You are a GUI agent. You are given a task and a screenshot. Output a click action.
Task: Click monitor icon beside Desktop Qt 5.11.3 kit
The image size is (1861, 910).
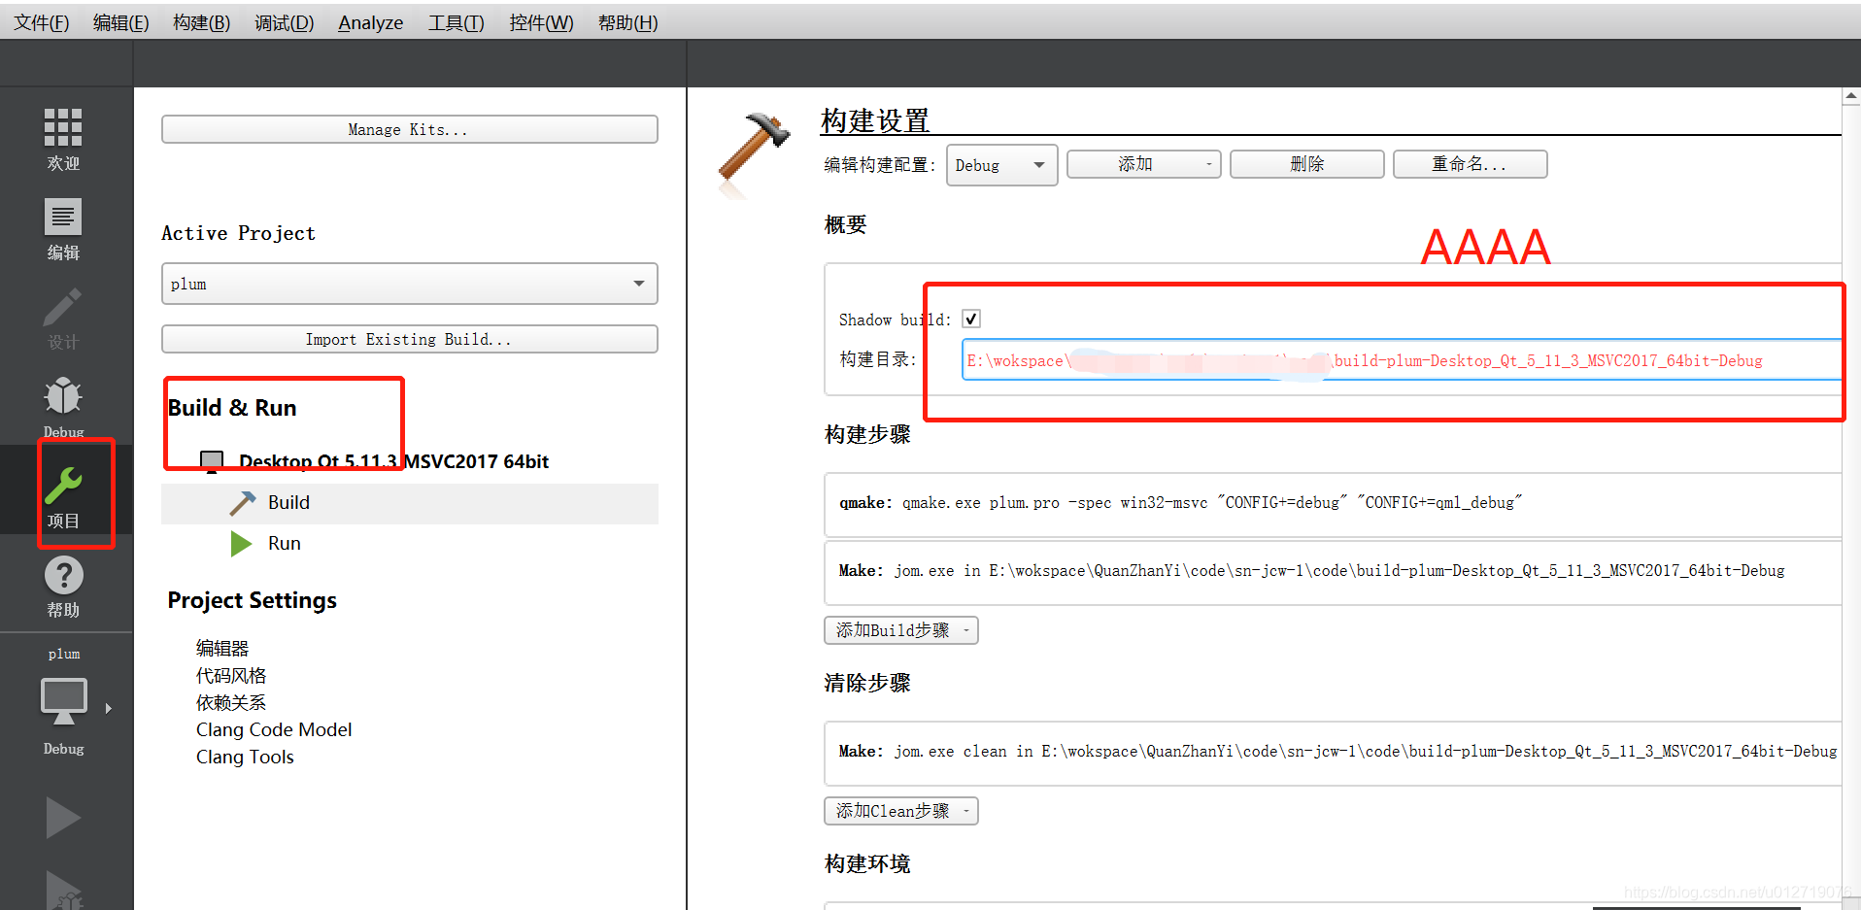(212, 461)
